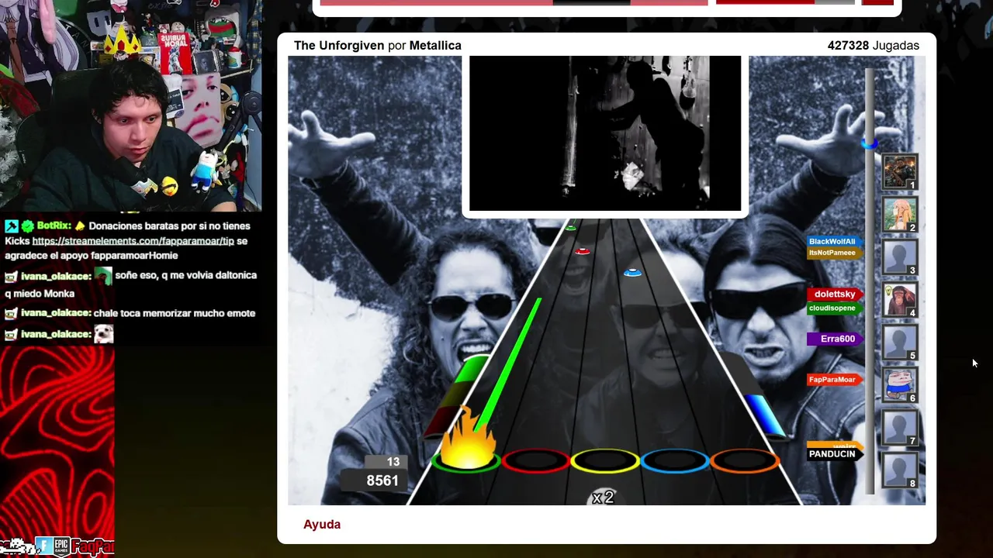
Task: Open the Metallica artist link
Action: (435, 46)
